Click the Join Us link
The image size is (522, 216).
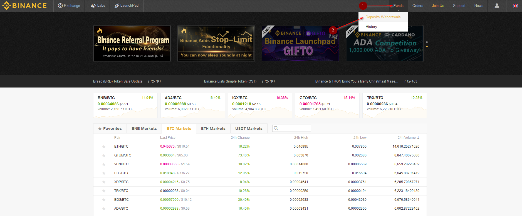[438, 6]
